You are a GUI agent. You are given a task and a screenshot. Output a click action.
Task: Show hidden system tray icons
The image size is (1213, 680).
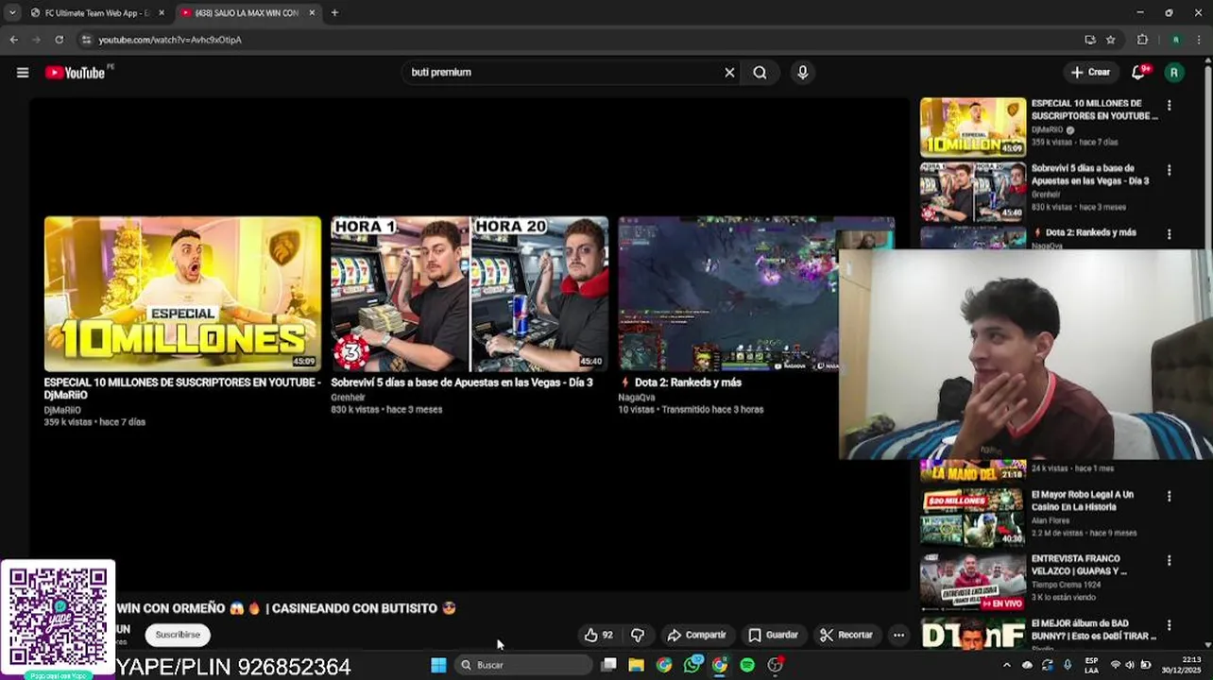point(1006,665)
